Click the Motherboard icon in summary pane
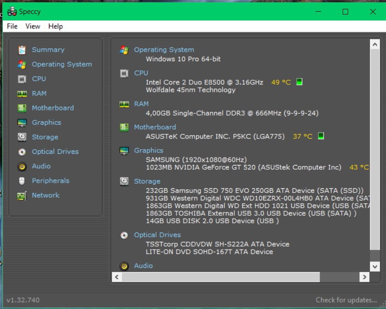The image size is (386, 309). coord(124,127)
